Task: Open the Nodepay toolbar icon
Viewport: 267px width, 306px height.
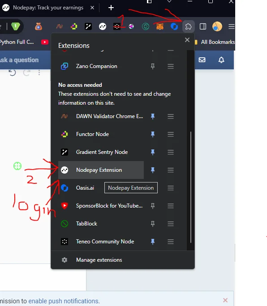Action: click(103, 26)
